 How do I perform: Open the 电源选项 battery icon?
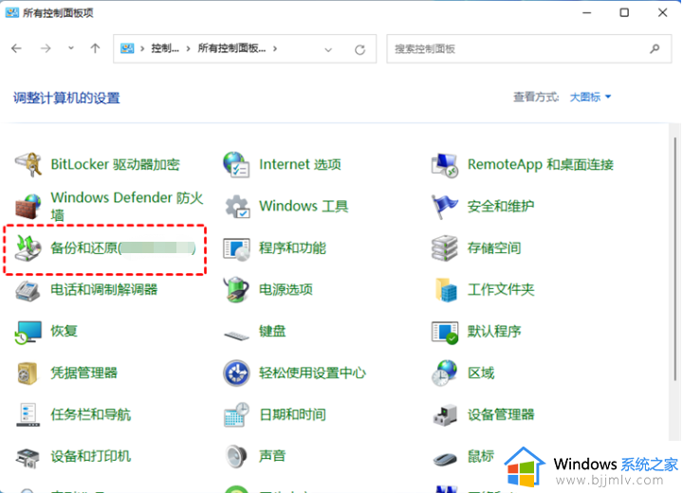(236, 289)
